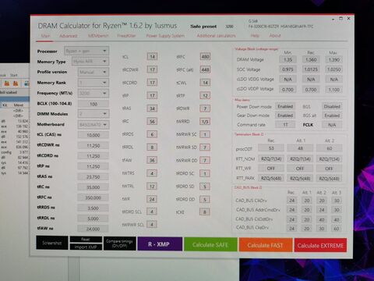The width and height of the screenshot is (374, 281).
Task: Open Frequency (MT/s) dropdown
Action: tap(93, 93)
